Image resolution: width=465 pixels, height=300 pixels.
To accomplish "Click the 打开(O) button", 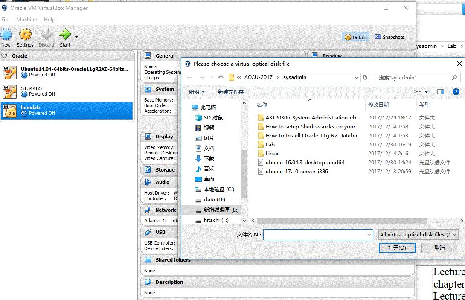I will point(397,248).
